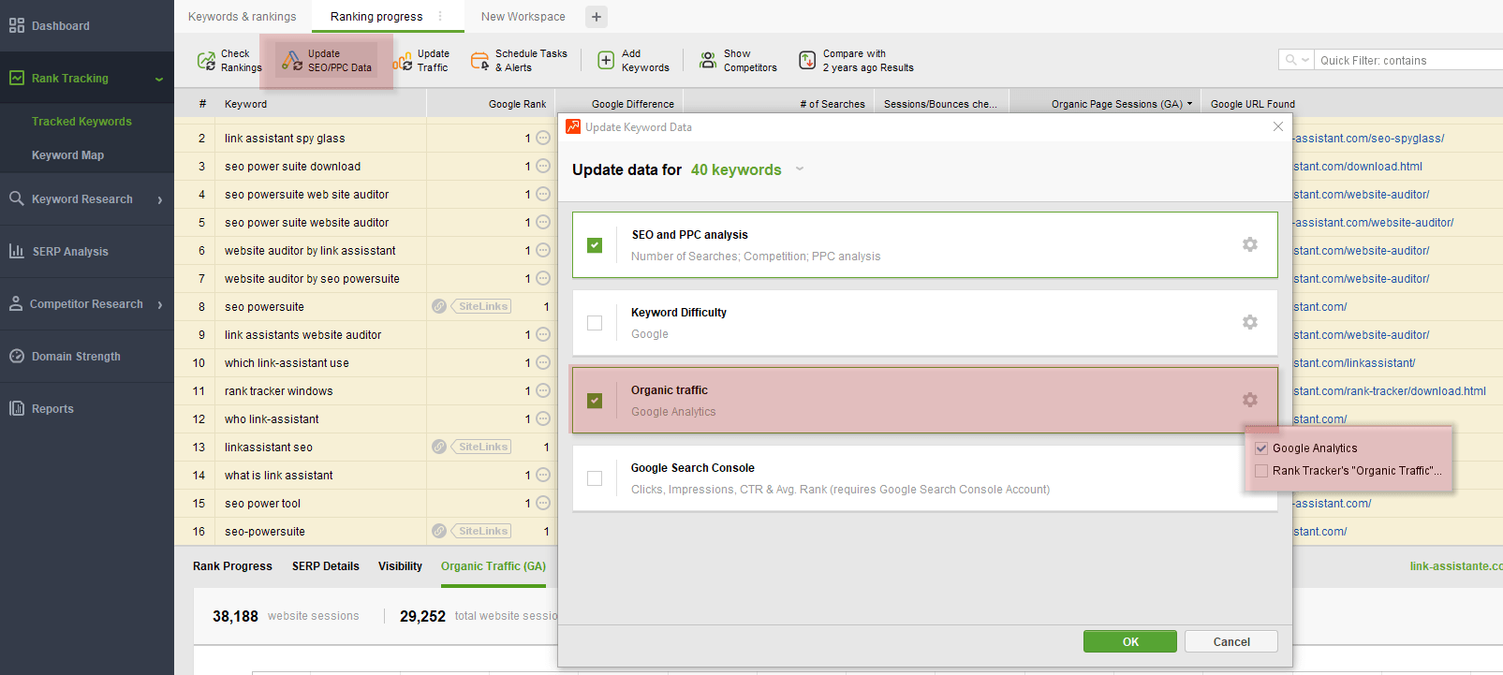Open the Visibility bottom tab
The height and width of the screenshot is (675, 1503).
[400, 566]
